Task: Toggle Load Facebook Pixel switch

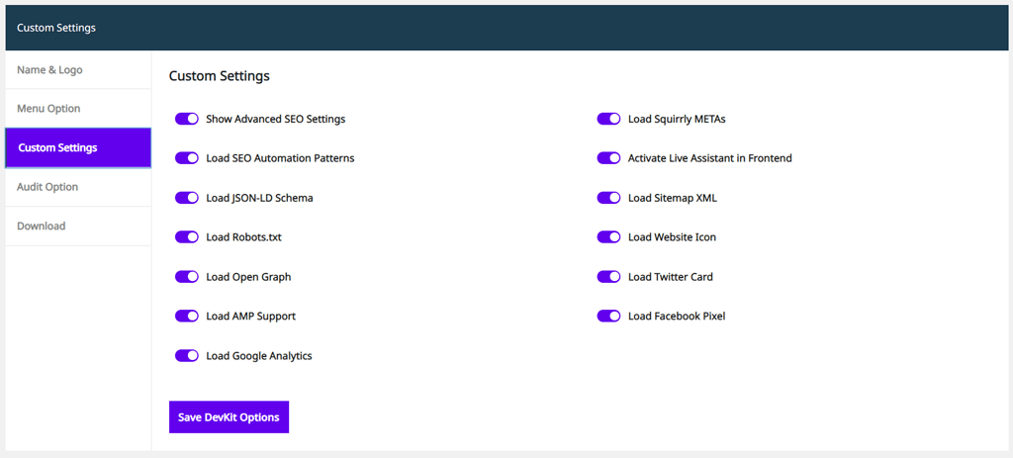Action: coord(608,316)
